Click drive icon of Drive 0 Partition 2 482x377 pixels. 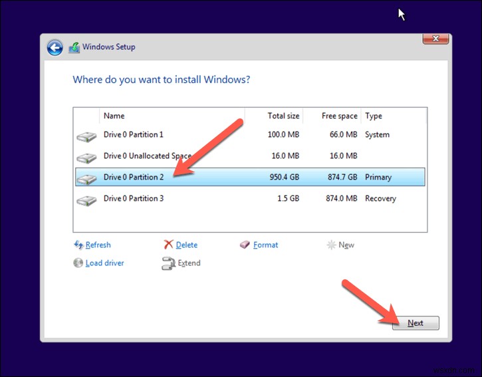[x=86, y=180]
